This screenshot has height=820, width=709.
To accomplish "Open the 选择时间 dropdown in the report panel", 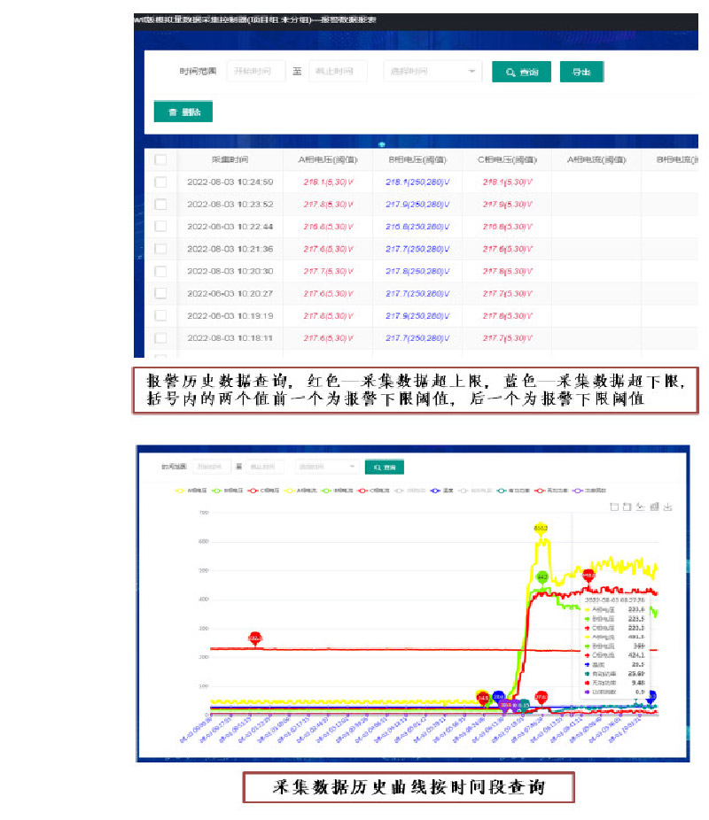I will coord(432,71).
